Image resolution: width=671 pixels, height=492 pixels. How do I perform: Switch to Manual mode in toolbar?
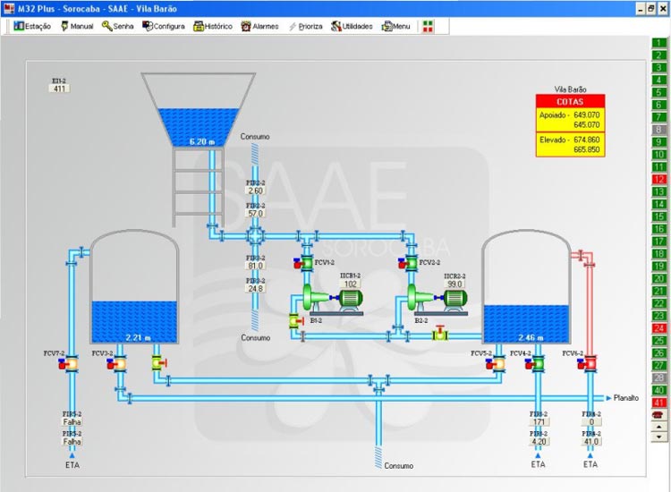[77, 27]
